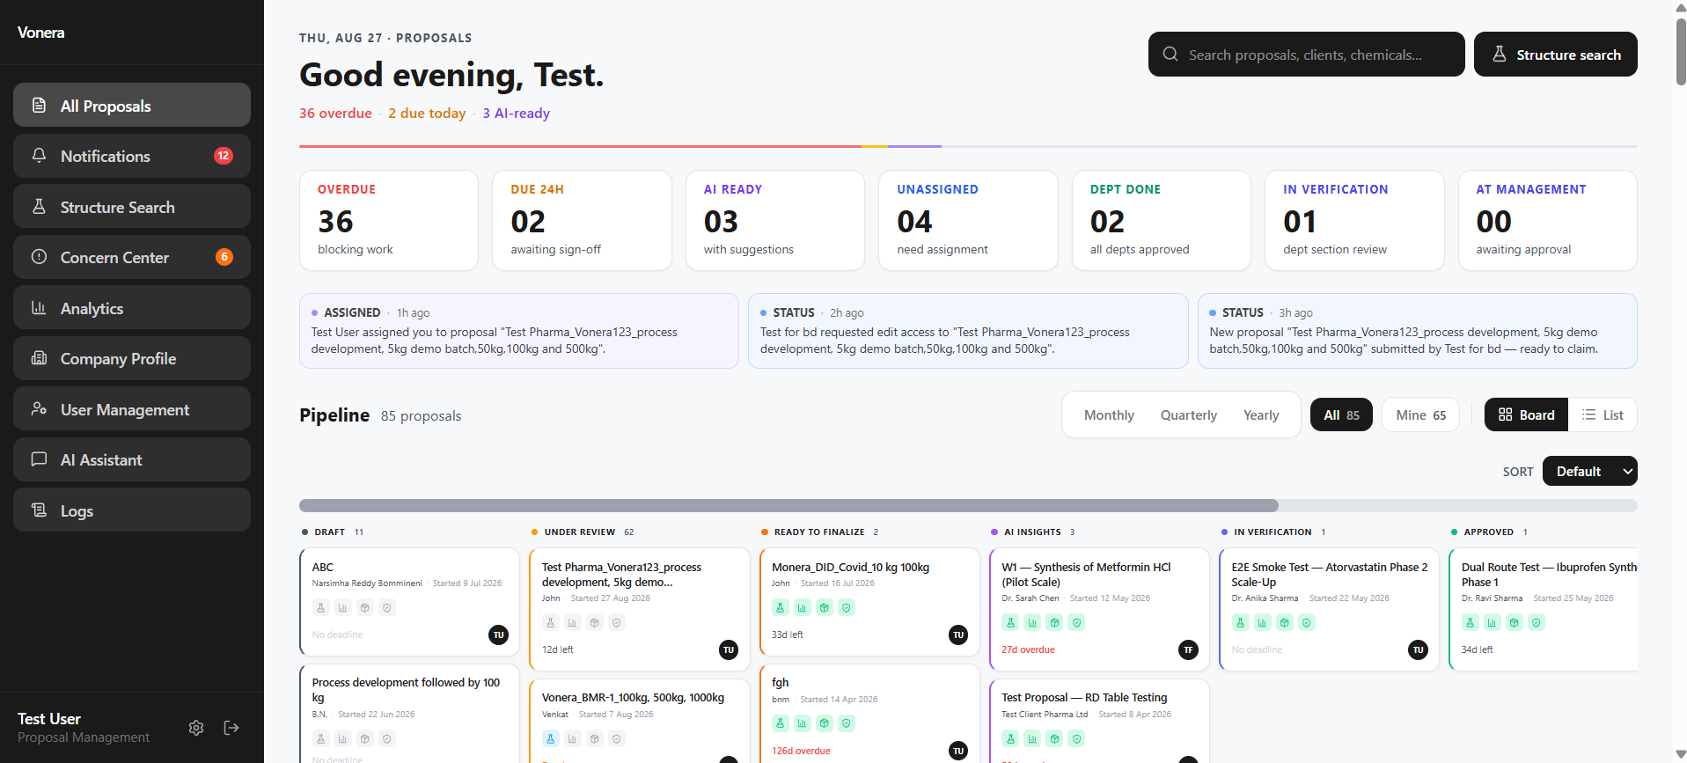The width and height of the screenshot is (1687, 763).
Task: Open All Proposals in the sidebar
Action: click(x=132, y=106)
